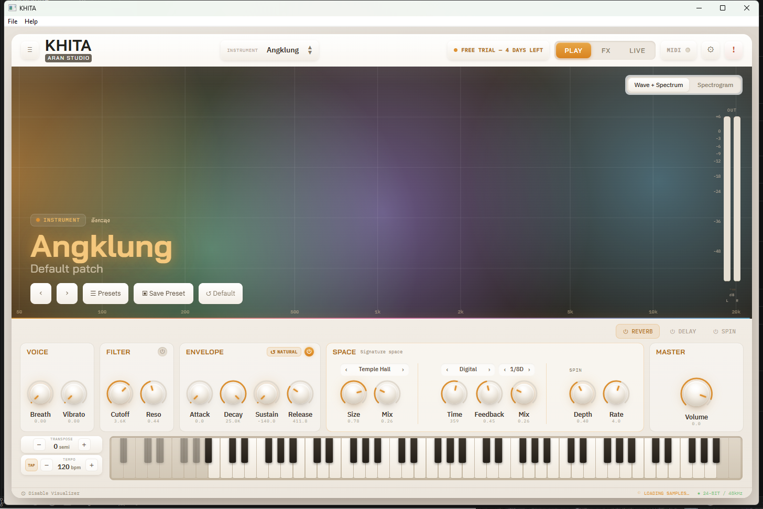Select next reverb space after Temple Hall
763x509 pixels.
coord(403,370)
